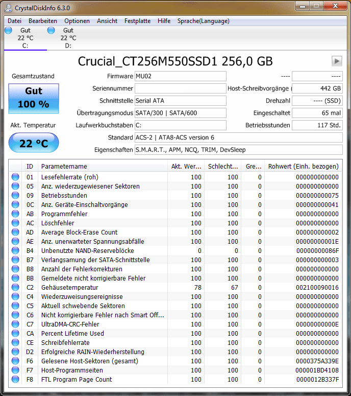
Task: Click status orb of Schreibfehlerrate row
Action: click(x=15, y=342)
